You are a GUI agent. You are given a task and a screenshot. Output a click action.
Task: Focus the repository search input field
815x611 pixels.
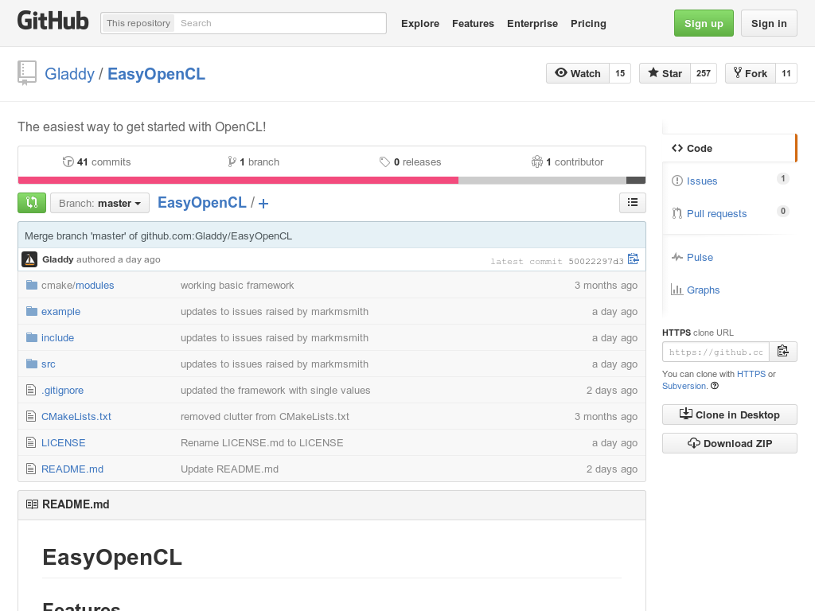[x=279, y=23]
